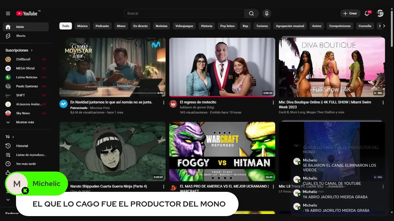Click the YouTube logo

point(27,14)
